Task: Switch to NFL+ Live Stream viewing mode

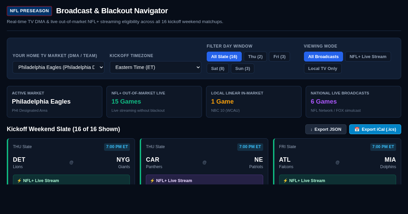Action: [x=368, y=56]
